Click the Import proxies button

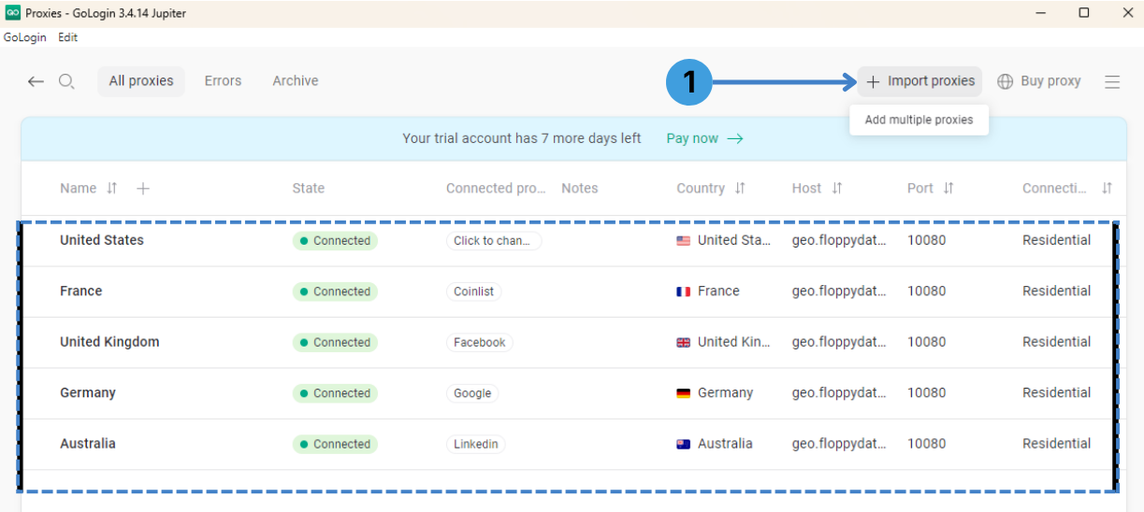pyautogui.click(x=920, y=81)
